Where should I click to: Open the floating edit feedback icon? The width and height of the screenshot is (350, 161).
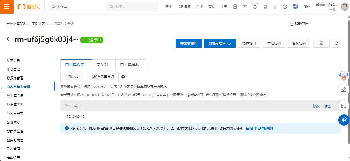(x=344, y=89)
